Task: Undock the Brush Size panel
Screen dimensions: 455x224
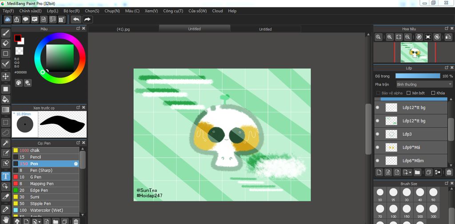Action: click(447, 184)
